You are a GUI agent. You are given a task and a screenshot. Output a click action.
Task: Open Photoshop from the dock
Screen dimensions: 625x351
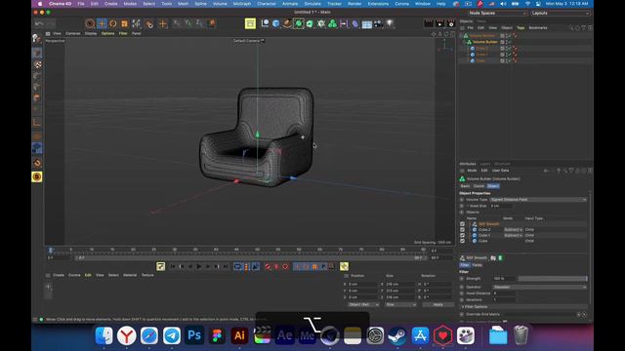click(194, 335)
